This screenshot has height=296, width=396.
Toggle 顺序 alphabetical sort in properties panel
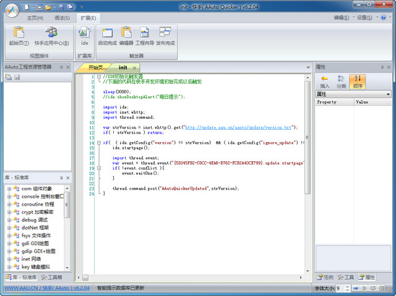(x=358, y=82)
